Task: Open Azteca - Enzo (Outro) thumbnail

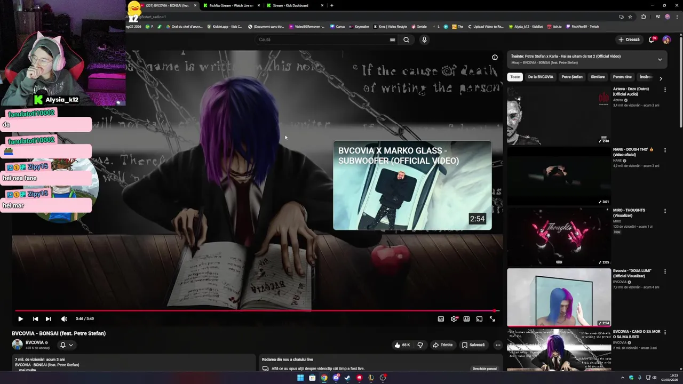Action: (x=559, y=115)
